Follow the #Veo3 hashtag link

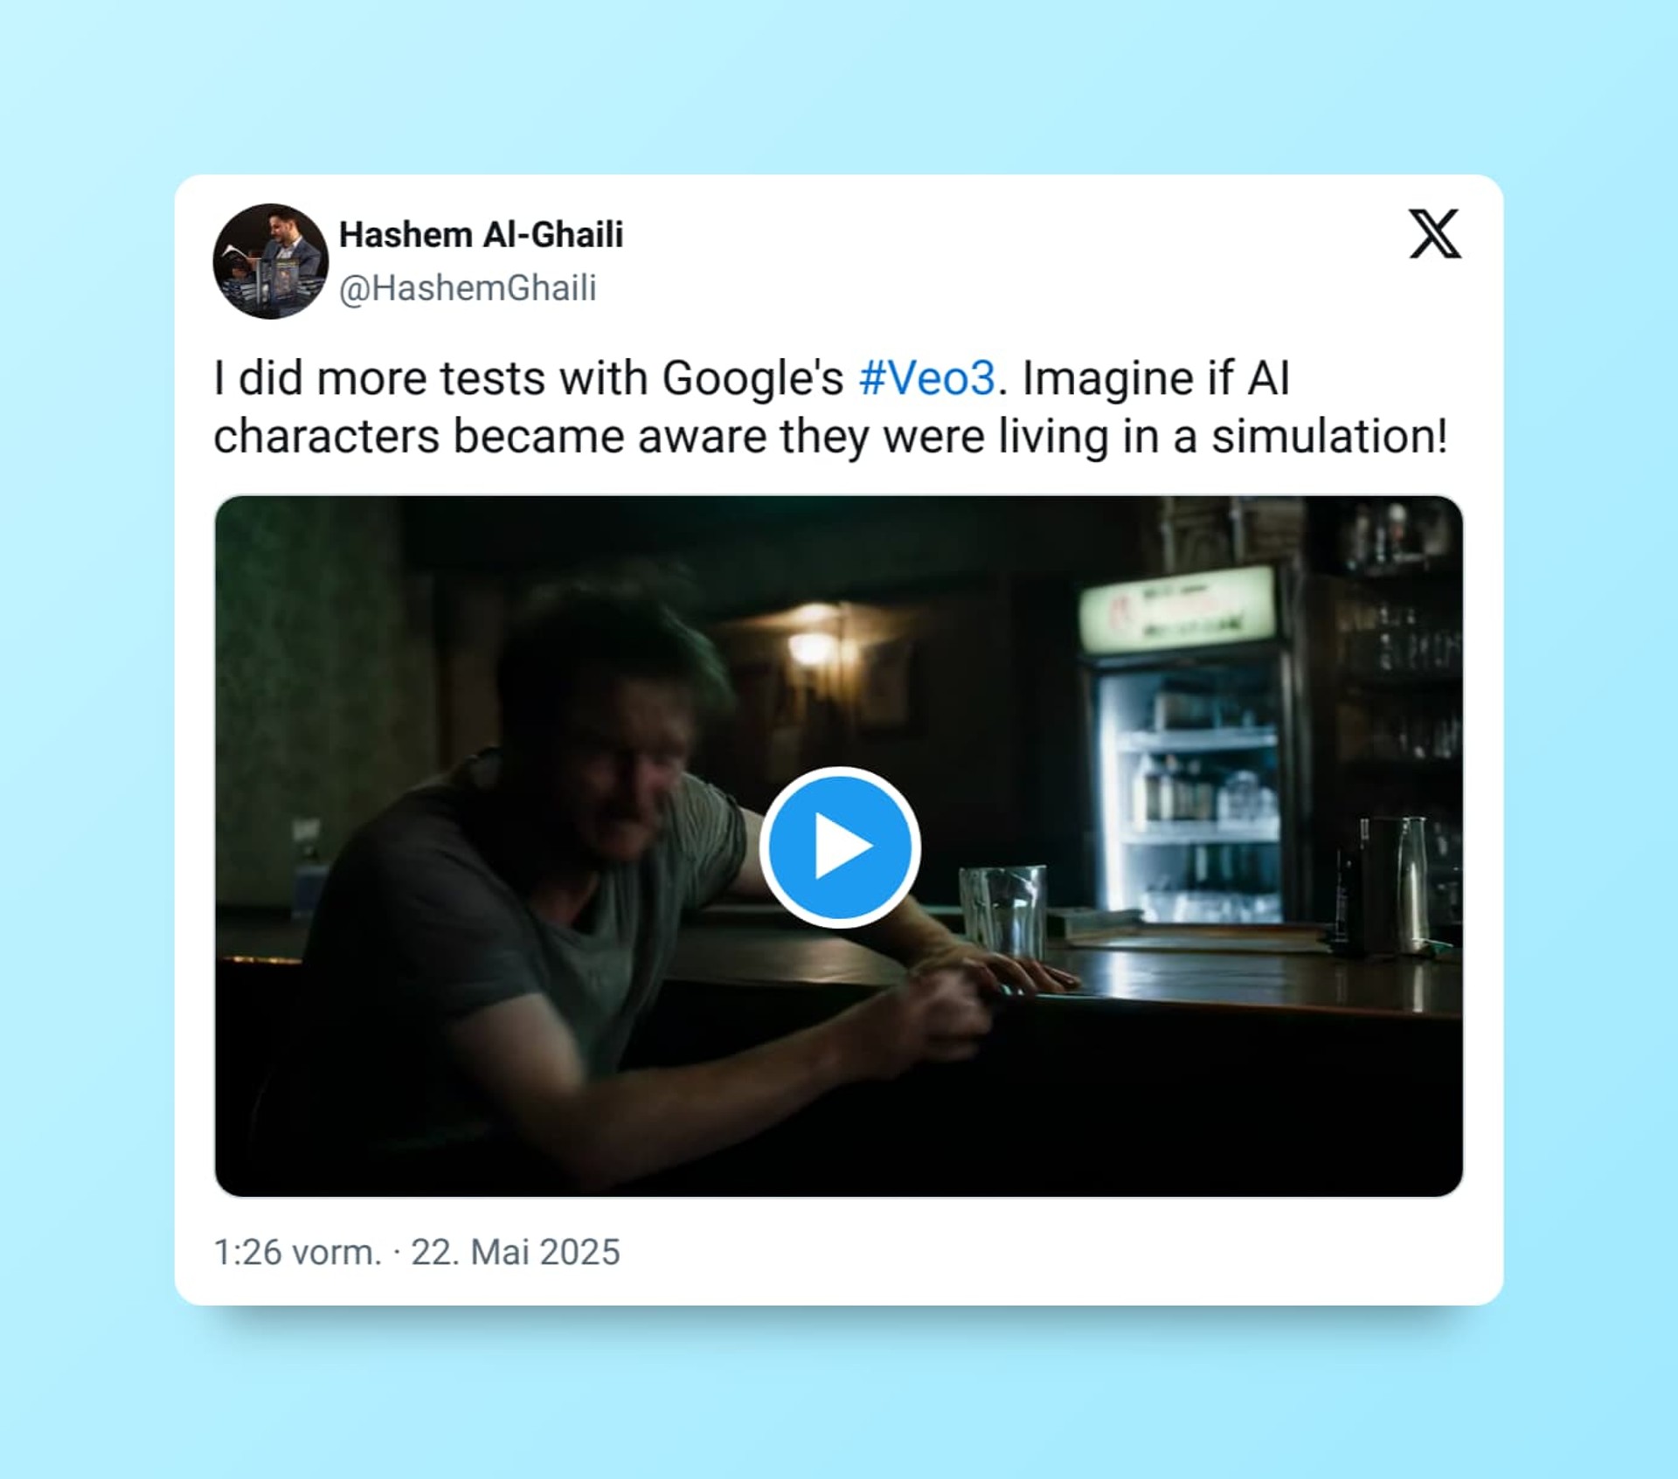click(926, 378)
